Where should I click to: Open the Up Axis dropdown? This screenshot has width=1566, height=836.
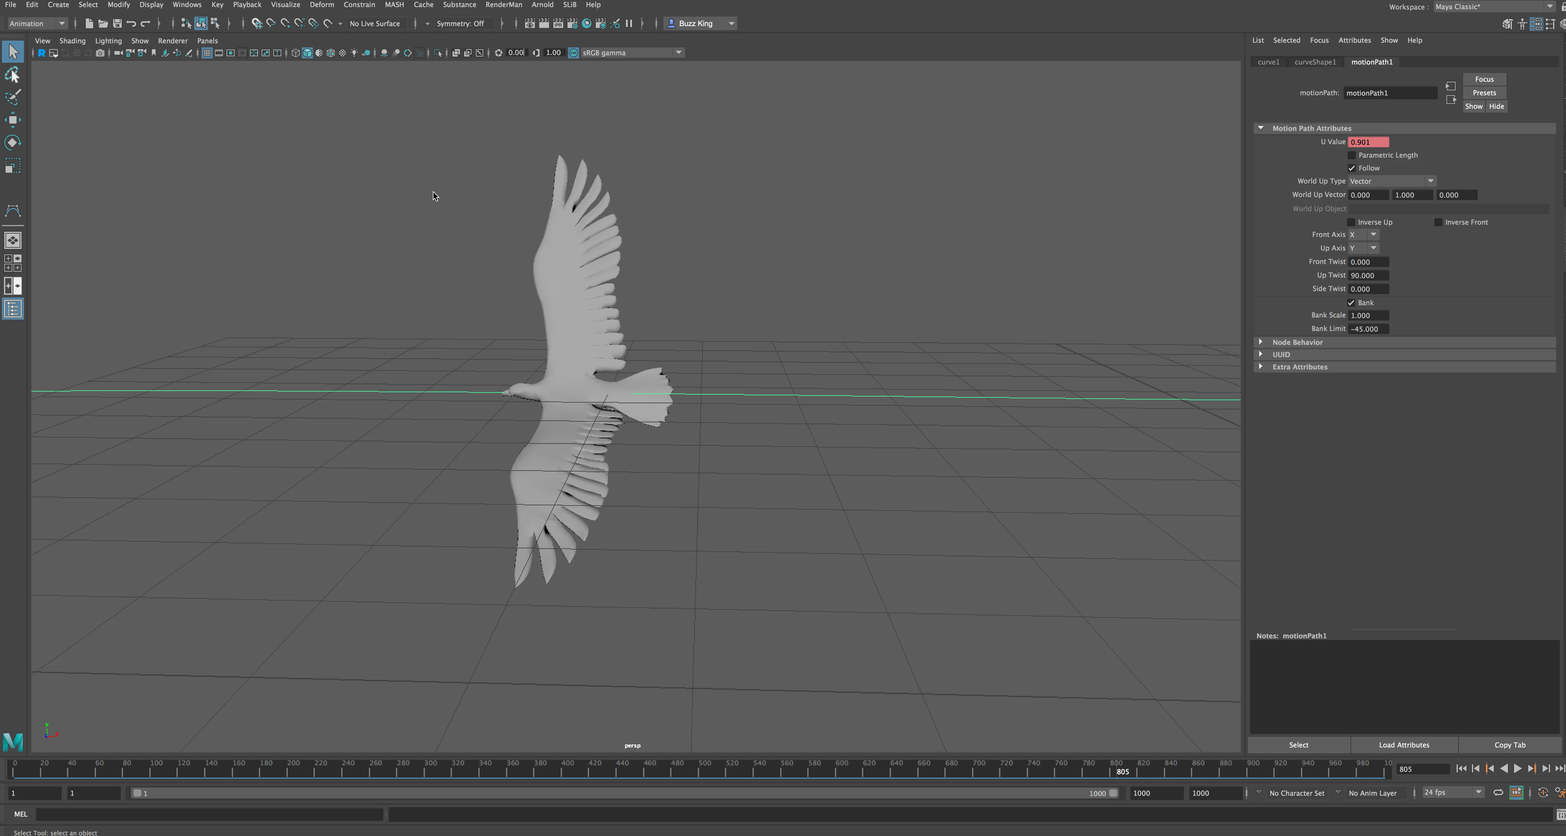(1363, 248)
